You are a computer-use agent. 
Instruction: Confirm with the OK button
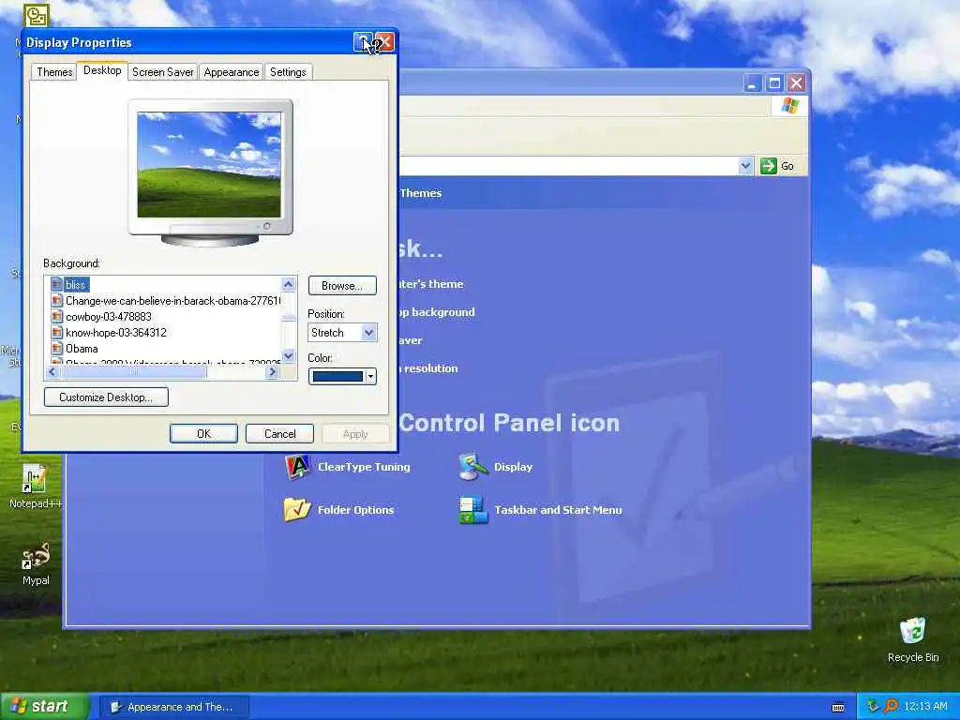(x=203, y=433)
